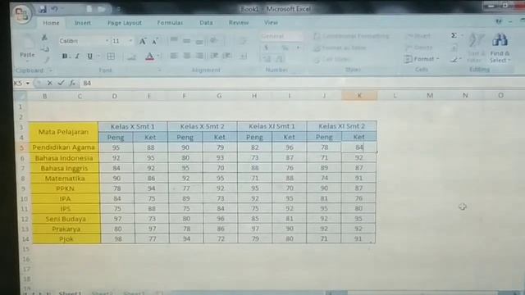Screen dimensions: 525x295
Task: Click the Merge and Center icon
Action: pyautogui.click(x=244, y=57)
